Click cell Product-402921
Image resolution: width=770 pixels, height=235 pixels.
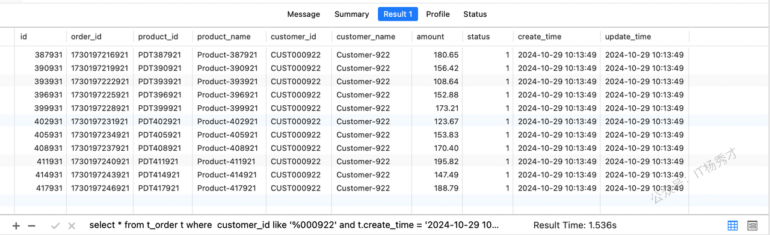tap(227, 121)
